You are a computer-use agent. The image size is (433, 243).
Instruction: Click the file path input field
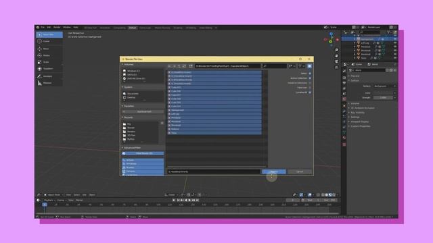227,66
